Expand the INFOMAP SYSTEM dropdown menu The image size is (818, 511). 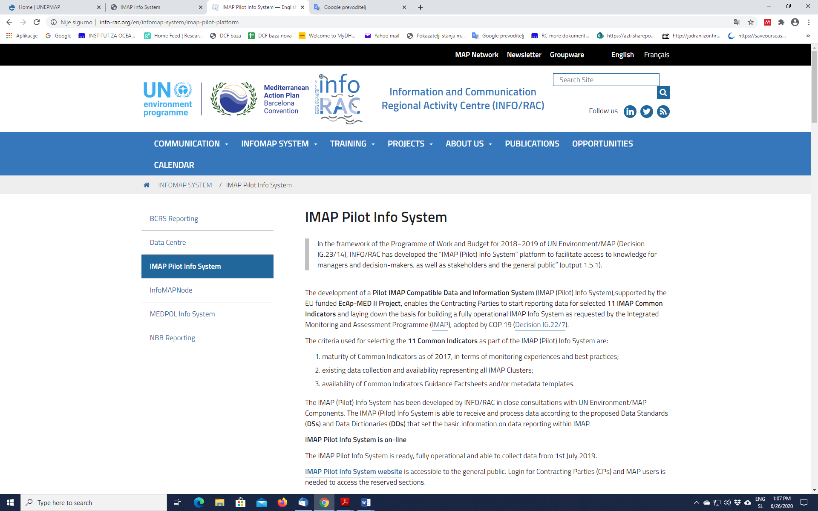279,144
